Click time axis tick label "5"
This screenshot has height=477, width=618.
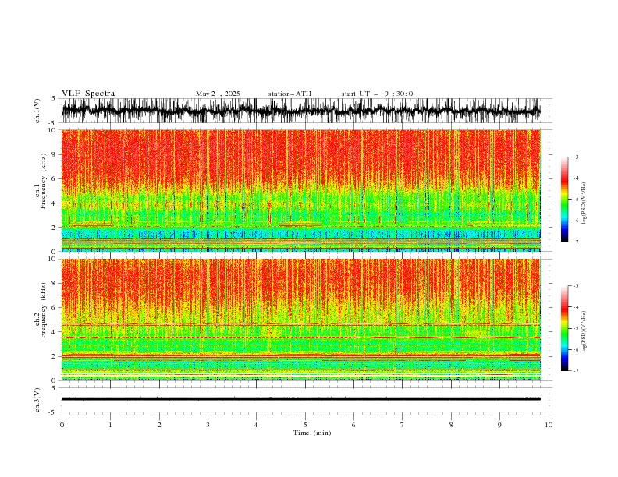pos(305,425)
